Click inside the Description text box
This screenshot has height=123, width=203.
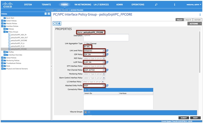pos(106,37)
